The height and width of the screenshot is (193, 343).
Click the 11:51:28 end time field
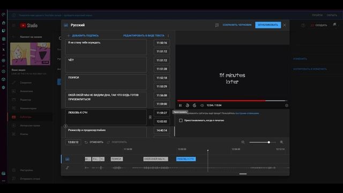coord(162,69)
